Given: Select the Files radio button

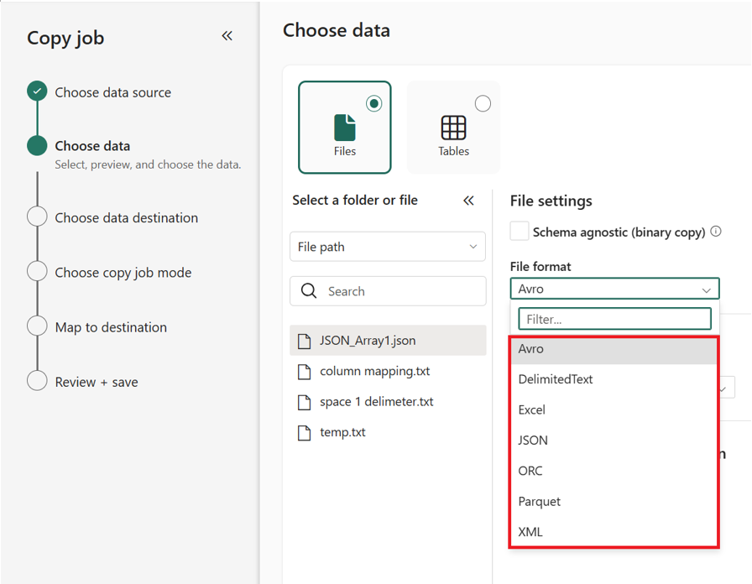Looking at the screenshot, I should [x=374, y=103].
